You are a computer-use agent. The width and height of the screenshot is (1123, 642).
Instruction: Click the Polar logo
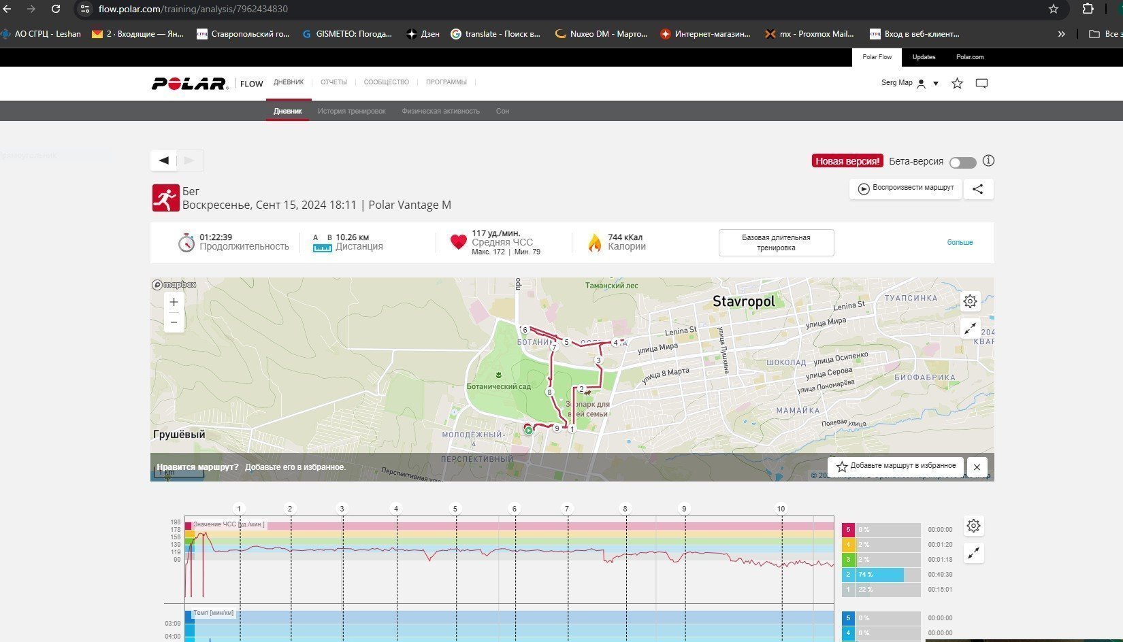(x=190, y=83)
